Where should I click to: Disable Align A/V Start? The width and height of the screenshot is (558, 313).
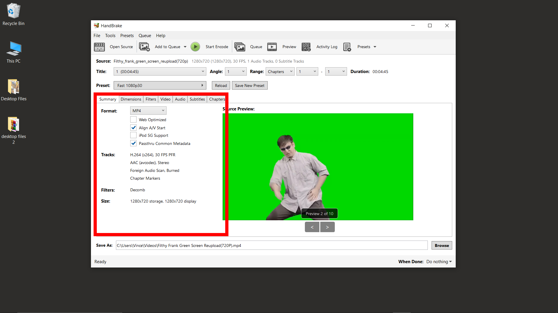point(133,128)
